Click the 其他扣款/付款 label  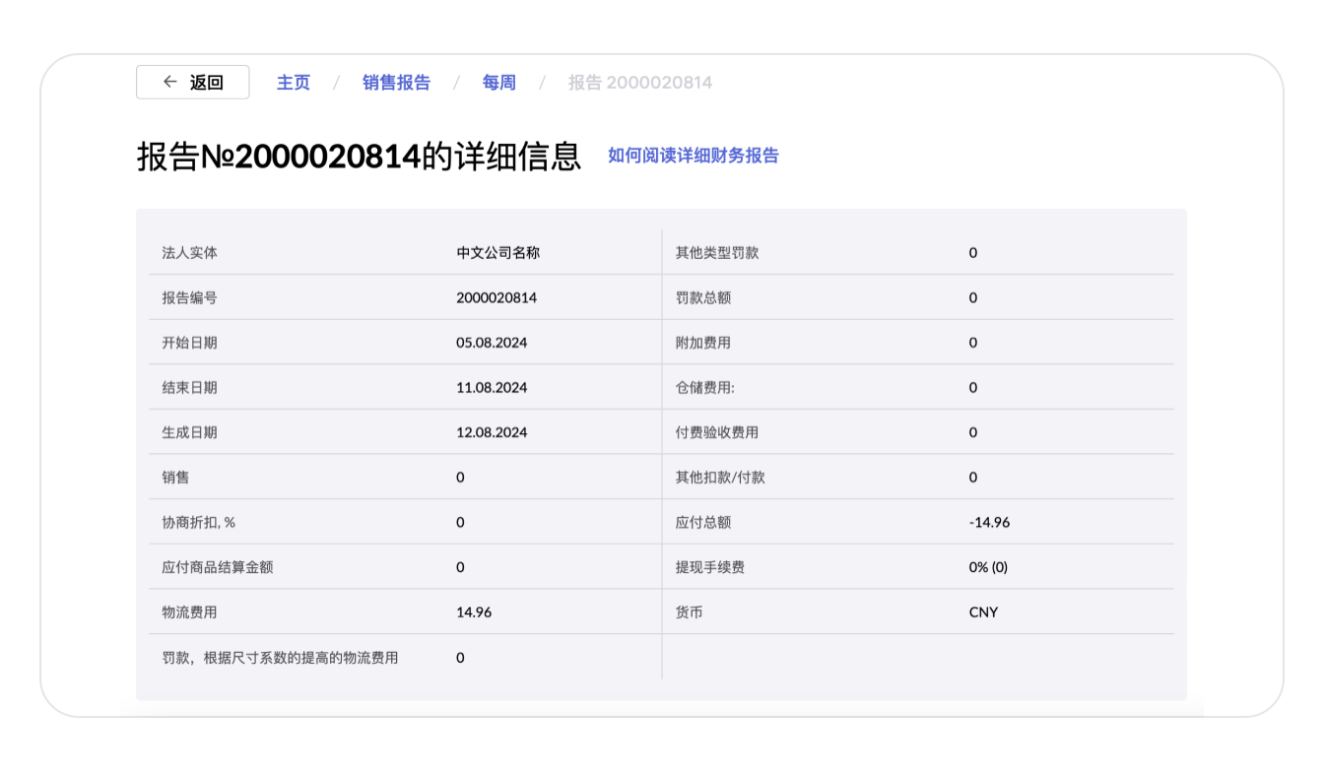click(x=720, y=478)
